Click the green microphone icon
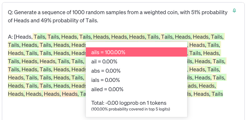This screenshot has height=120, width=248. click(234, 11)
